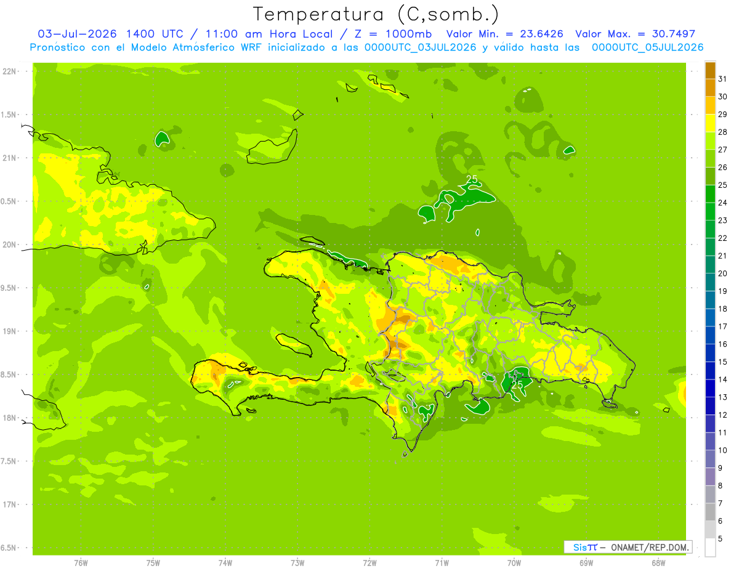Pick the dark blue swatch between 13 and 14
This screenshot has width=739, height=571.
(710, 388)
